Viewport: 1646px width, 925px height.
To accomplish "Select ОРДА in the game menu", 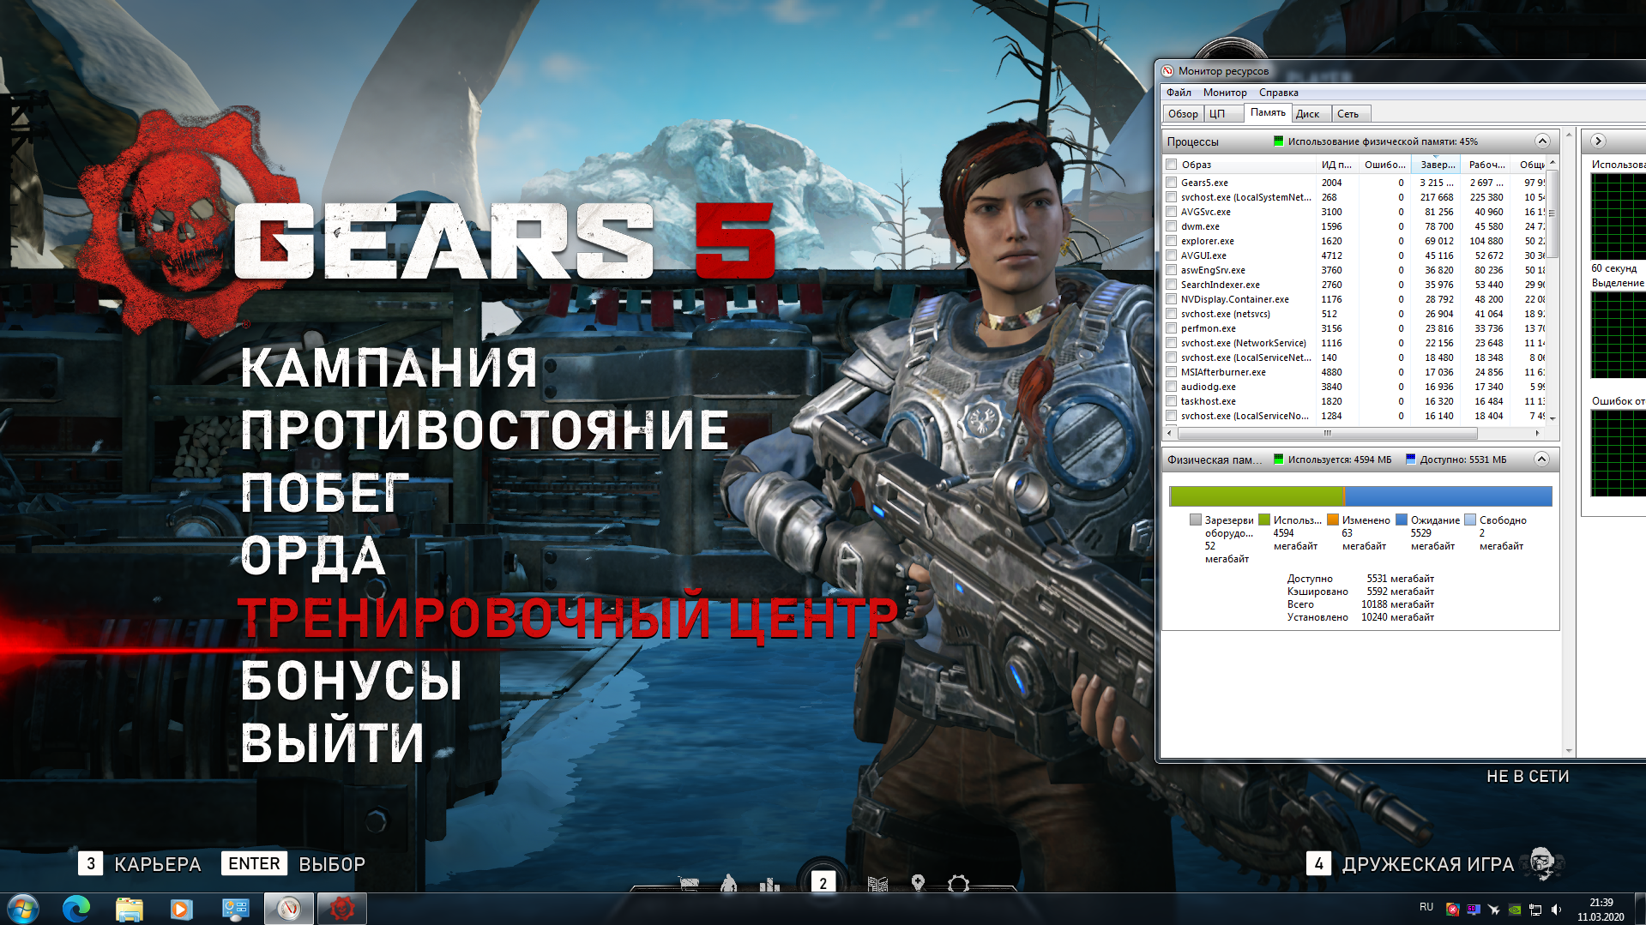I will click(313, 556).
